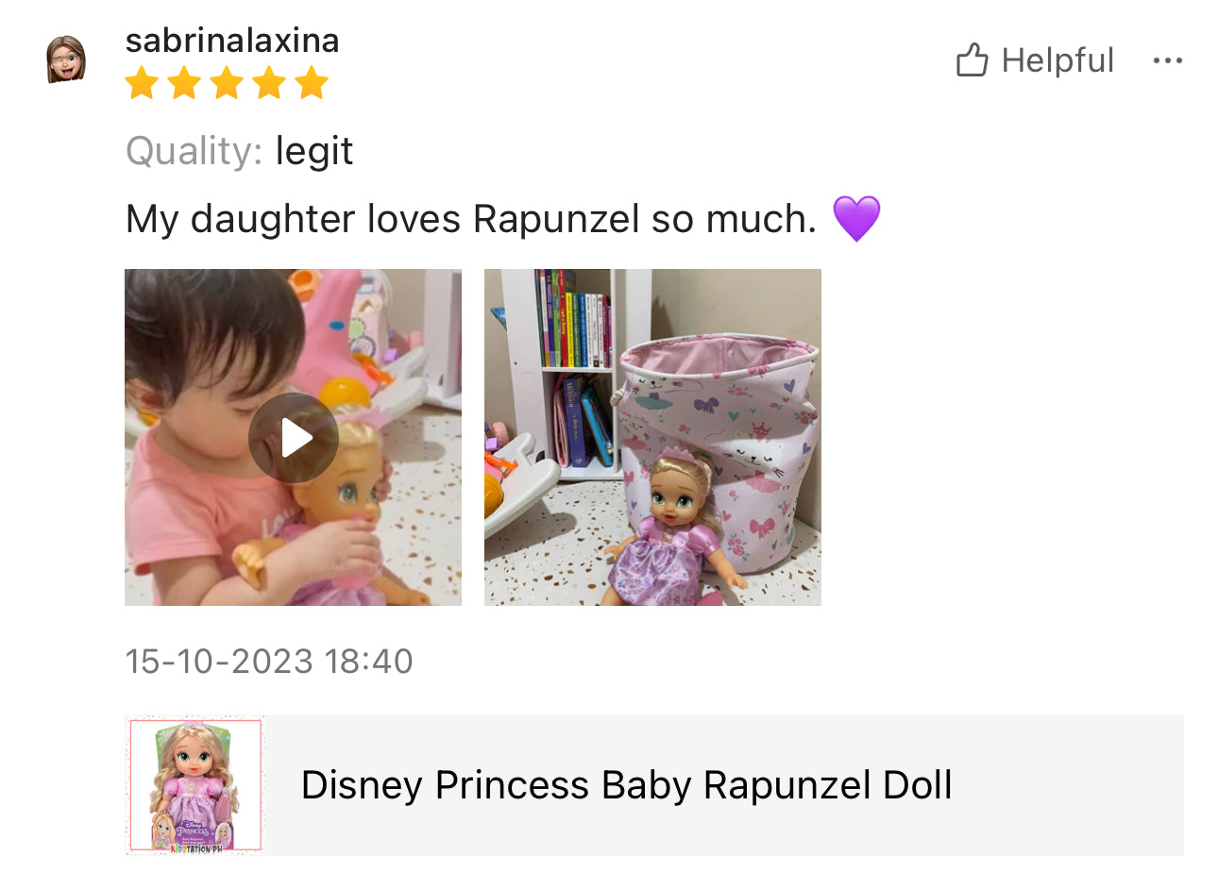
Task: Click the "My daughter loves Rapunzel" review text
Action: click(x=470, y=219)
